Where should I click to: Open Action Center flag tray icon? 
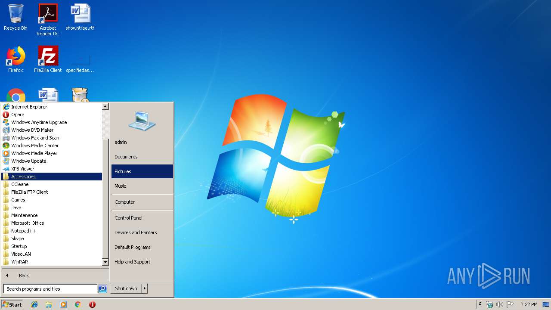point(510,304)
